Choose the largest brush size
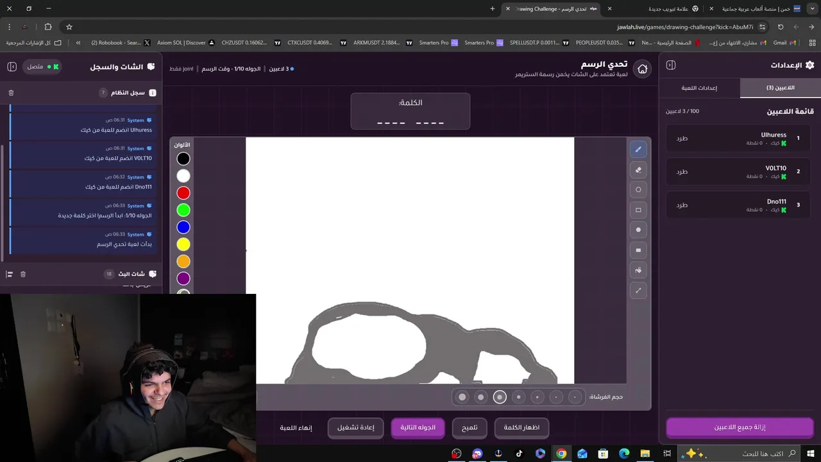The image size is (821, 462). 462,397
